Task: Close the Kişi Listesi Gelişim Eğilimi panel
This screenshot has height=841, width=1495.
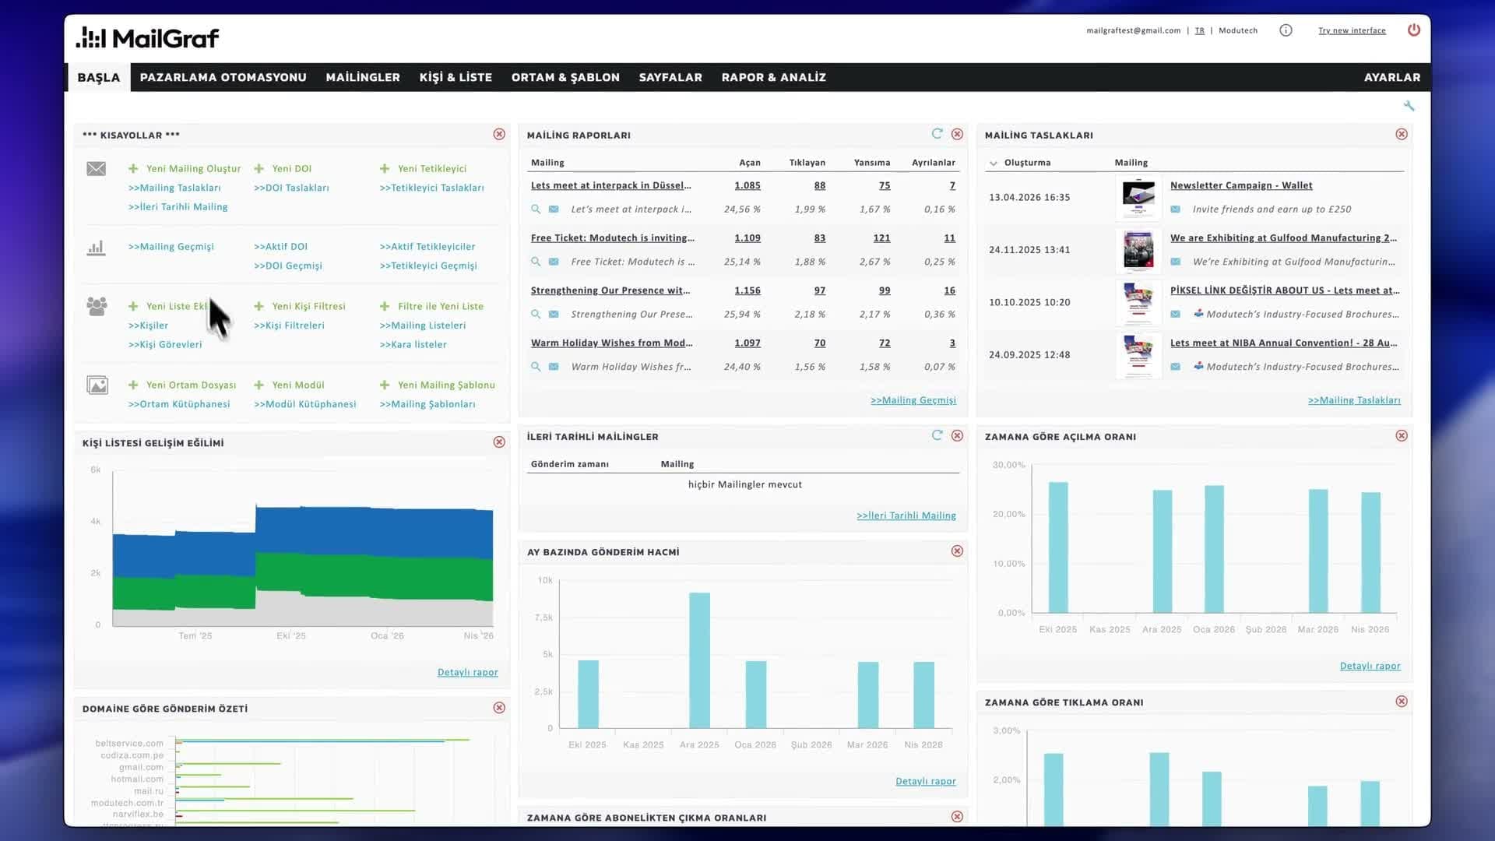Action: click(499, 442)
